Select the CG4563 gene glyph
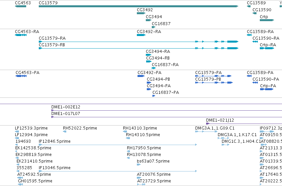The height and width of the screenshot is (186, 282). tap(21, 6)
